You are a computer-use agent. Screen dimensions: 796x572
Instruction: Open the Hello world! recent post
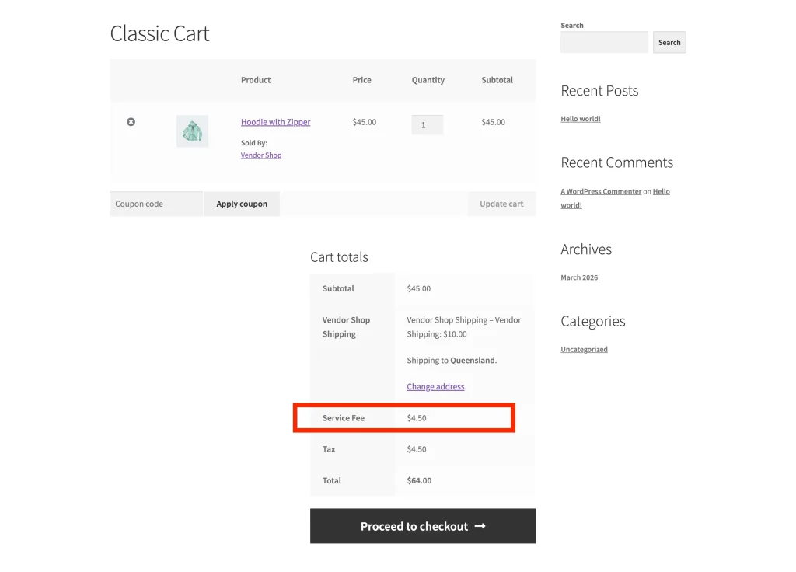pos(581,119)
